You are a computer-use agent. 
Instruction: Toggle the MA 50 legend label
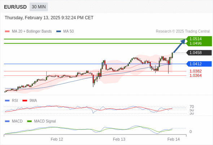[x=69, y=32]
